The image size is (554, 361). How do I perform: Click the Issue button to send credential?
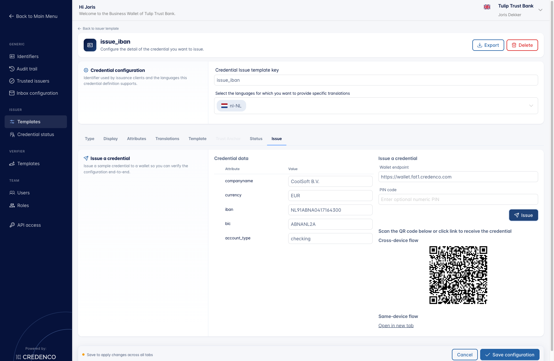(x=523, y=215)
